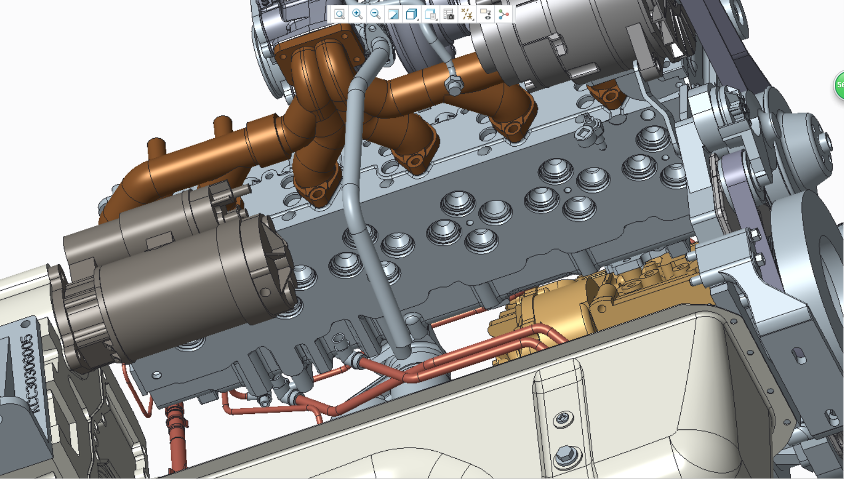Click the Refit view icon
Screen dimensions: 844x479
pyautogui.click(x=339, y=14)
